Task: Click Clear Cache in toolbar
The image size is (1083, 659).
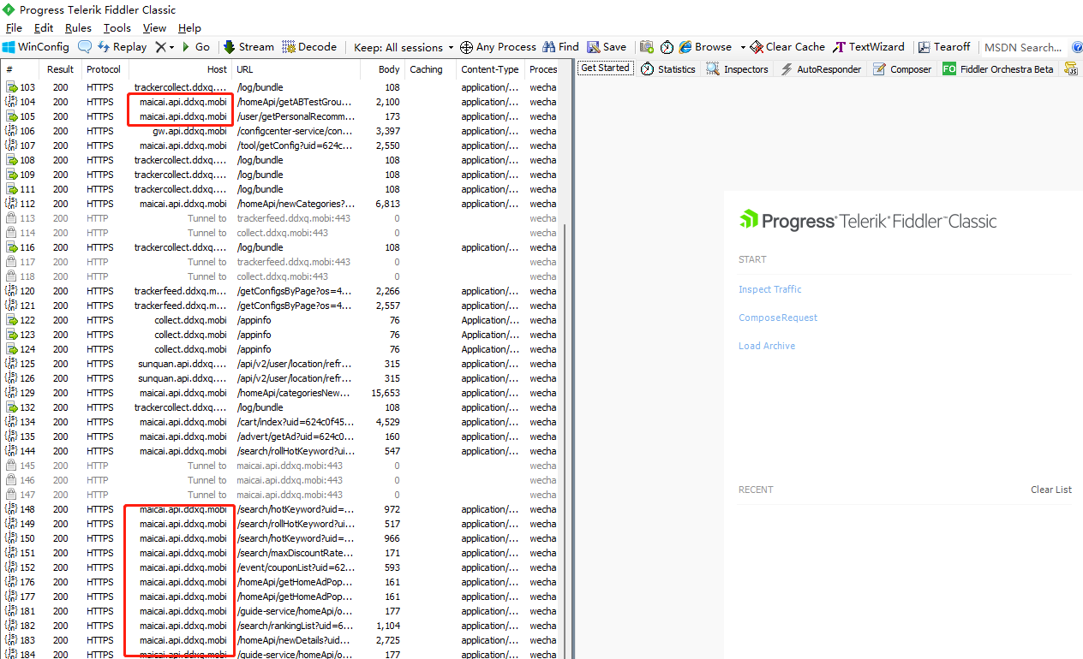Action: pyautogui.click(x=787, y=47)
